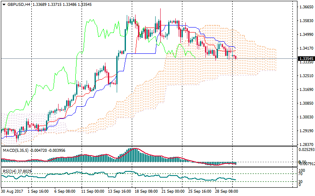Choose the 21 Sep 00:00 time label
The image size is (315, 196).
(x=174, y=191)
